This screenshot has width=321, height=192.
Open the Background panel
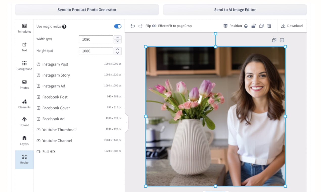point(24,66)
